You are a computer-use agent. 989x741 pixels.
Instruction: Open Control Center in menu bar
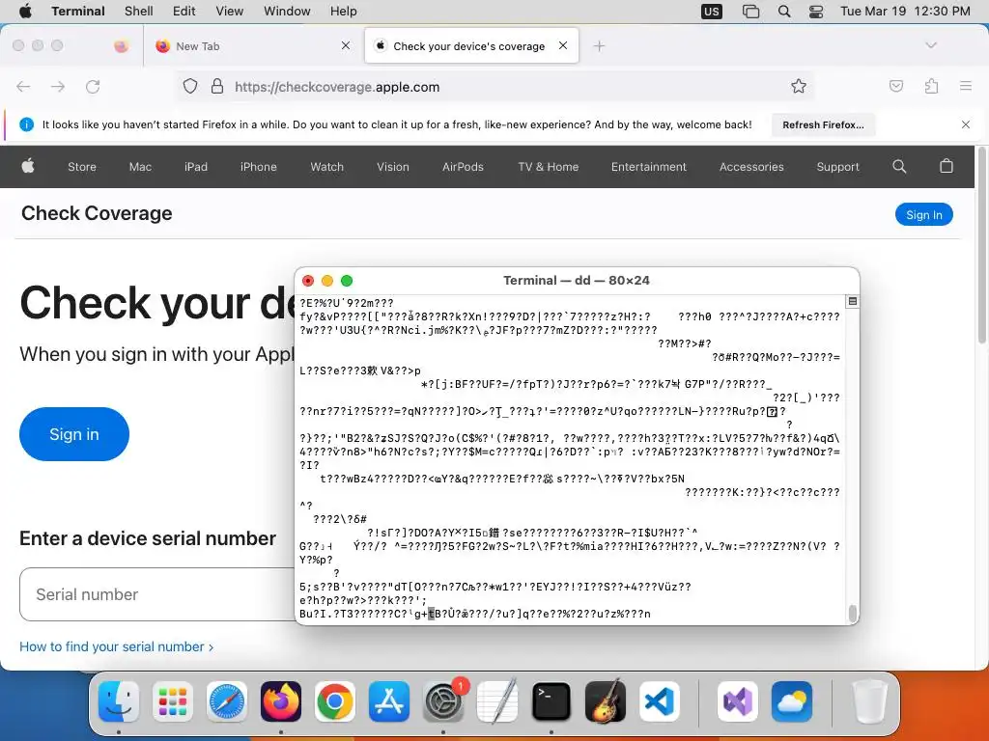coord(816,12)
